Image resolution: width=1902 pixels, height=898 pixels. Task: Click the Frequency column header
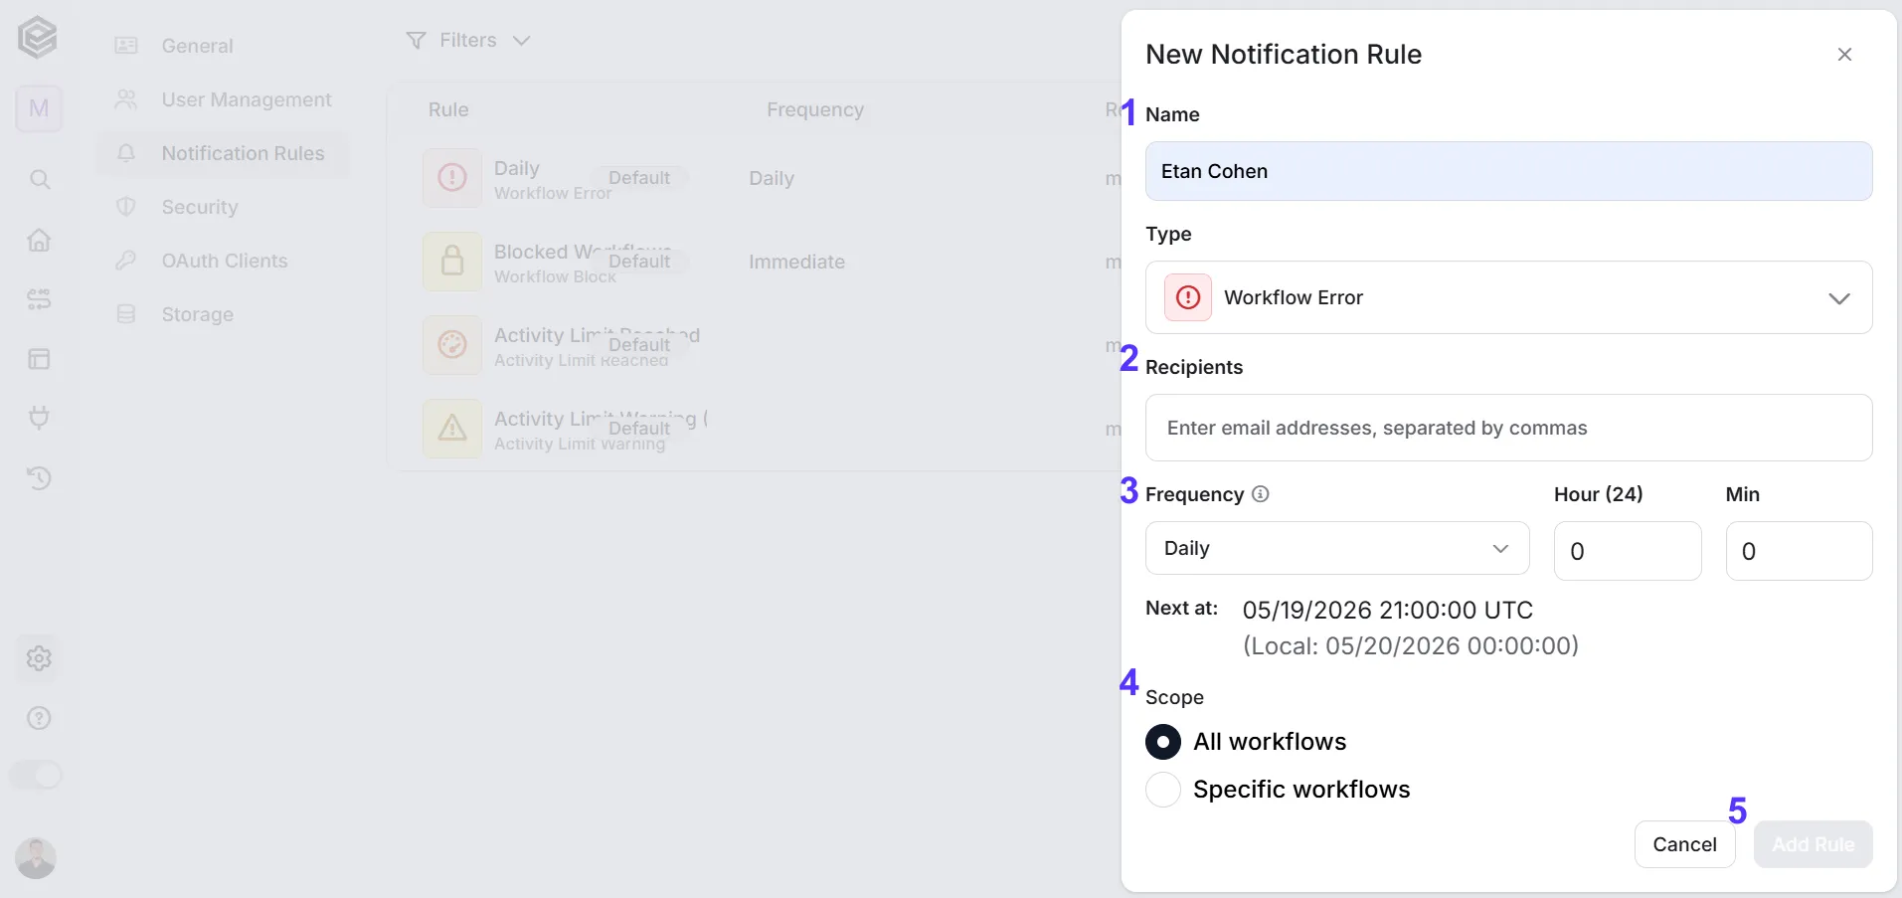point(815,110)
